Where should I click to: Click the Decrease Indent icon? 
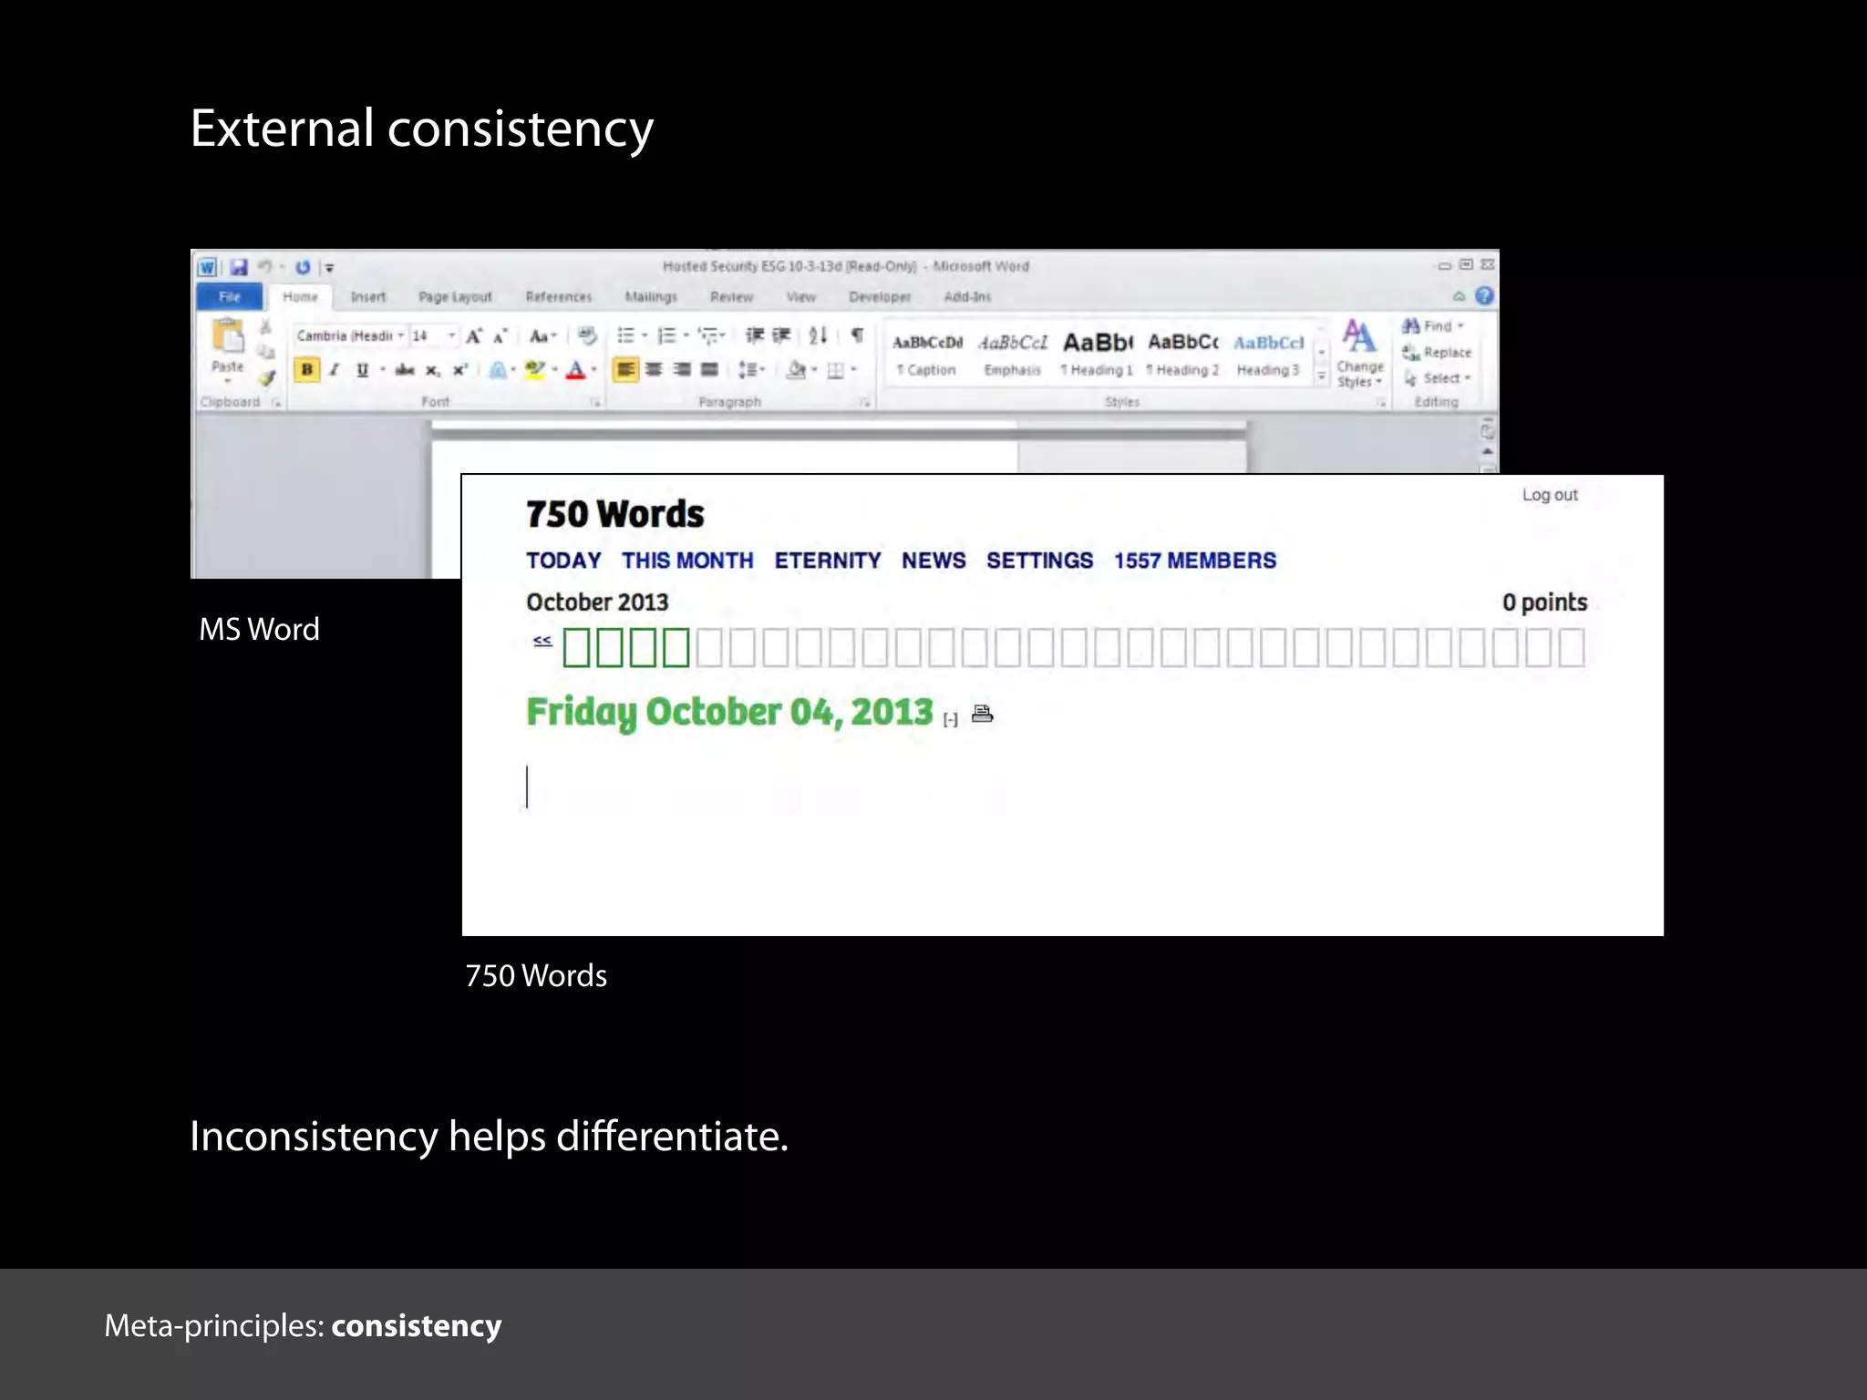click(754, 335)
